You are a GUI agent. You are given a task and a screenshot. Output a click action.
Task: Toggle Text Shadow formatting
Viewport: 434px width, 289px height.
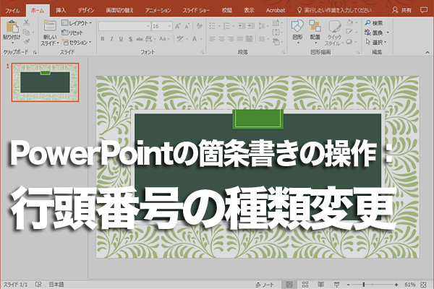[x=130, y=39]
